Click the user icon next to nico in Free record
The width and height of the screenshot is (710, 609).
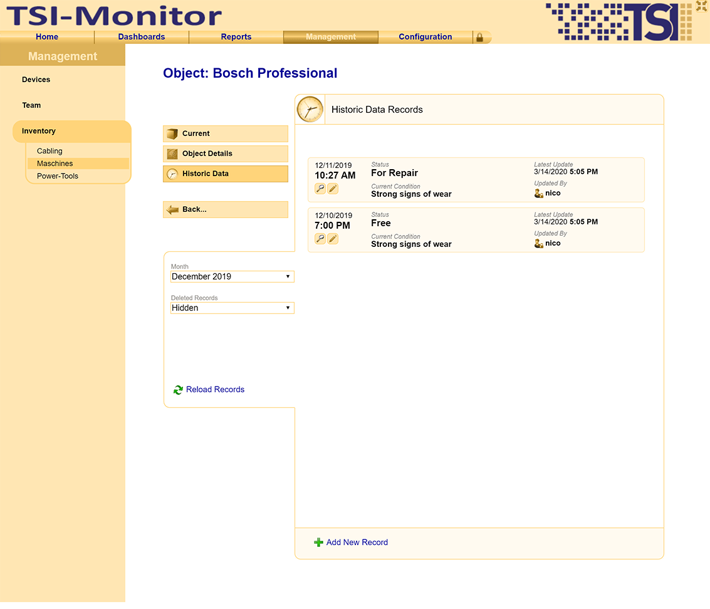[539, 244]
